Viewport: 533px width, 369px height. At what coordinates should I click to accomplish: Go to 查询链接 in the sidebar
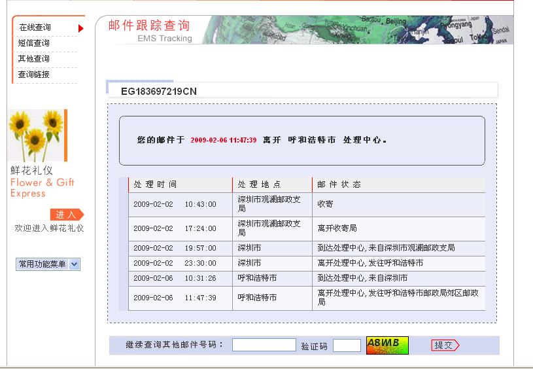(x=34, y=75)
